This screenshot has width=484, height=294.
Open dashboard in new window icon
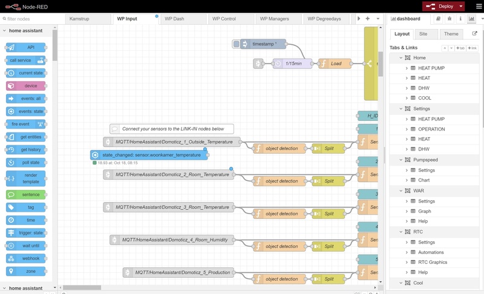pos(475,34)
